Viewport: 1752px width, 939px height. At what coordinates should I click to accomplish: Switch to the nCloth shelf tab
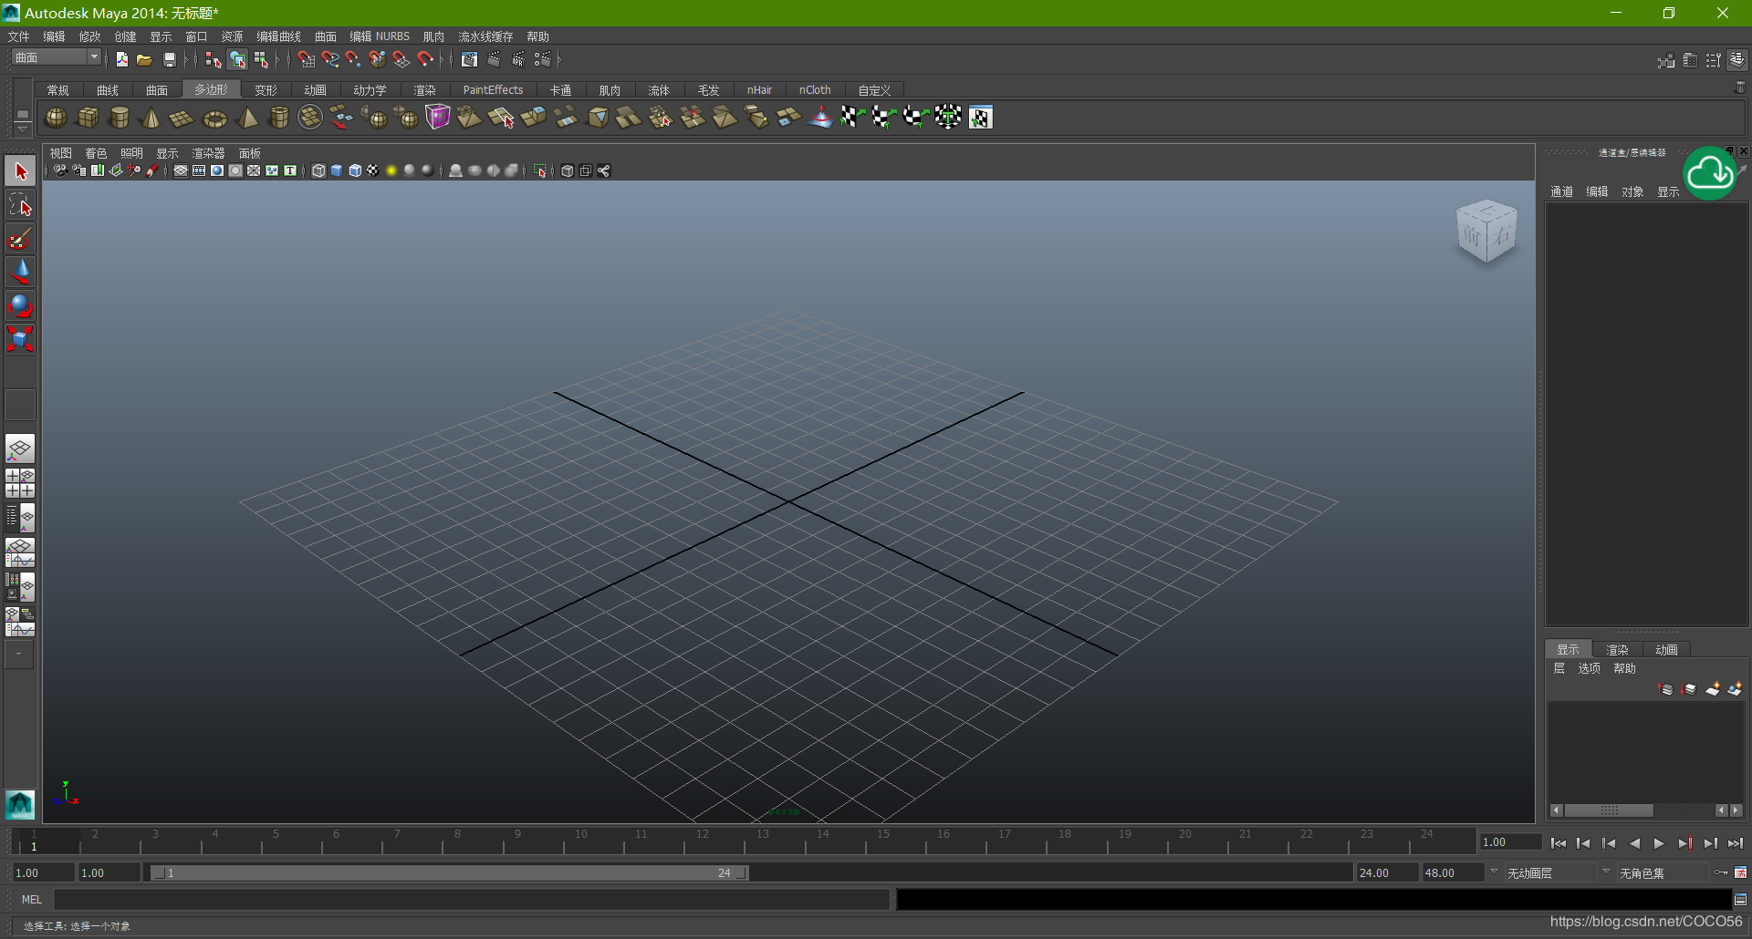click(815, 89)
